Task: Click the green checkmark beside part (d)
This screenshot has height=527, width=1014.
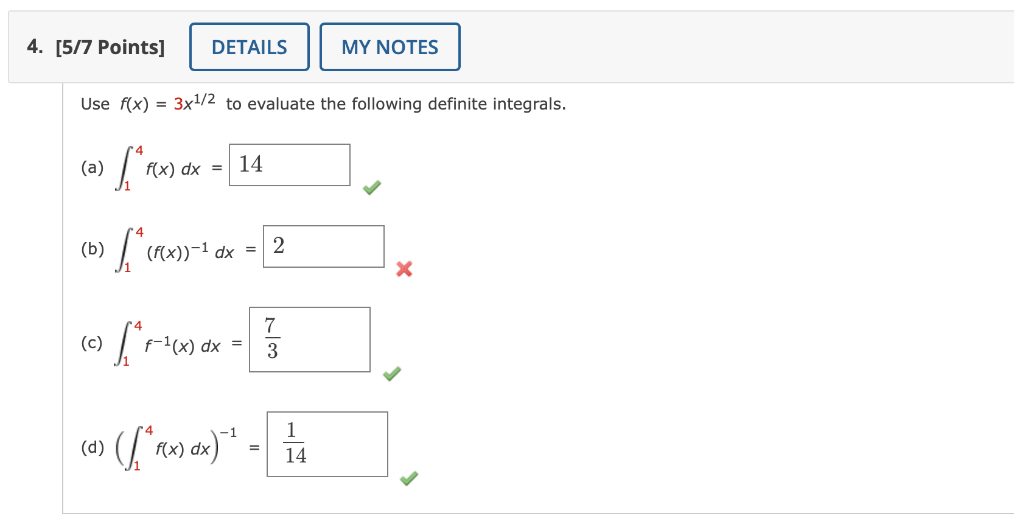Action: tap(409, 479)
